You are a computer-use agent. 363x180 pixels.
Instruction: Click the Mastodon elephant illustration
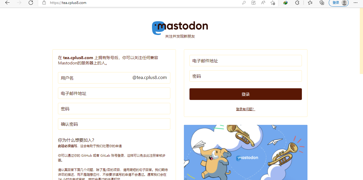pos(246,152)
